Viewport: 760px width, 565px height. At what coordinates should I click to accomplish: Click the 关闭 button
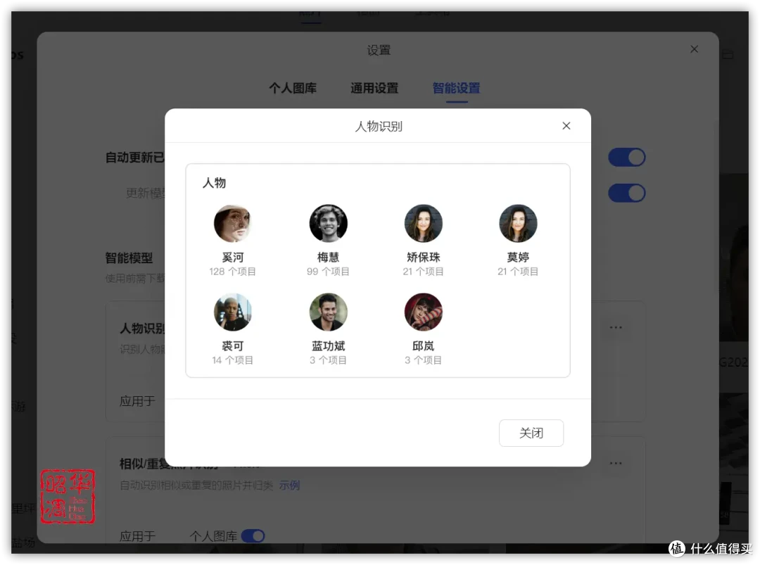[531, 433]
